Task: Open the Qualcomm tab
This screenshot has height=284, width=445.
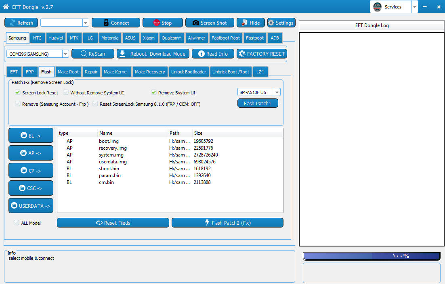Action: coord(171,38)
